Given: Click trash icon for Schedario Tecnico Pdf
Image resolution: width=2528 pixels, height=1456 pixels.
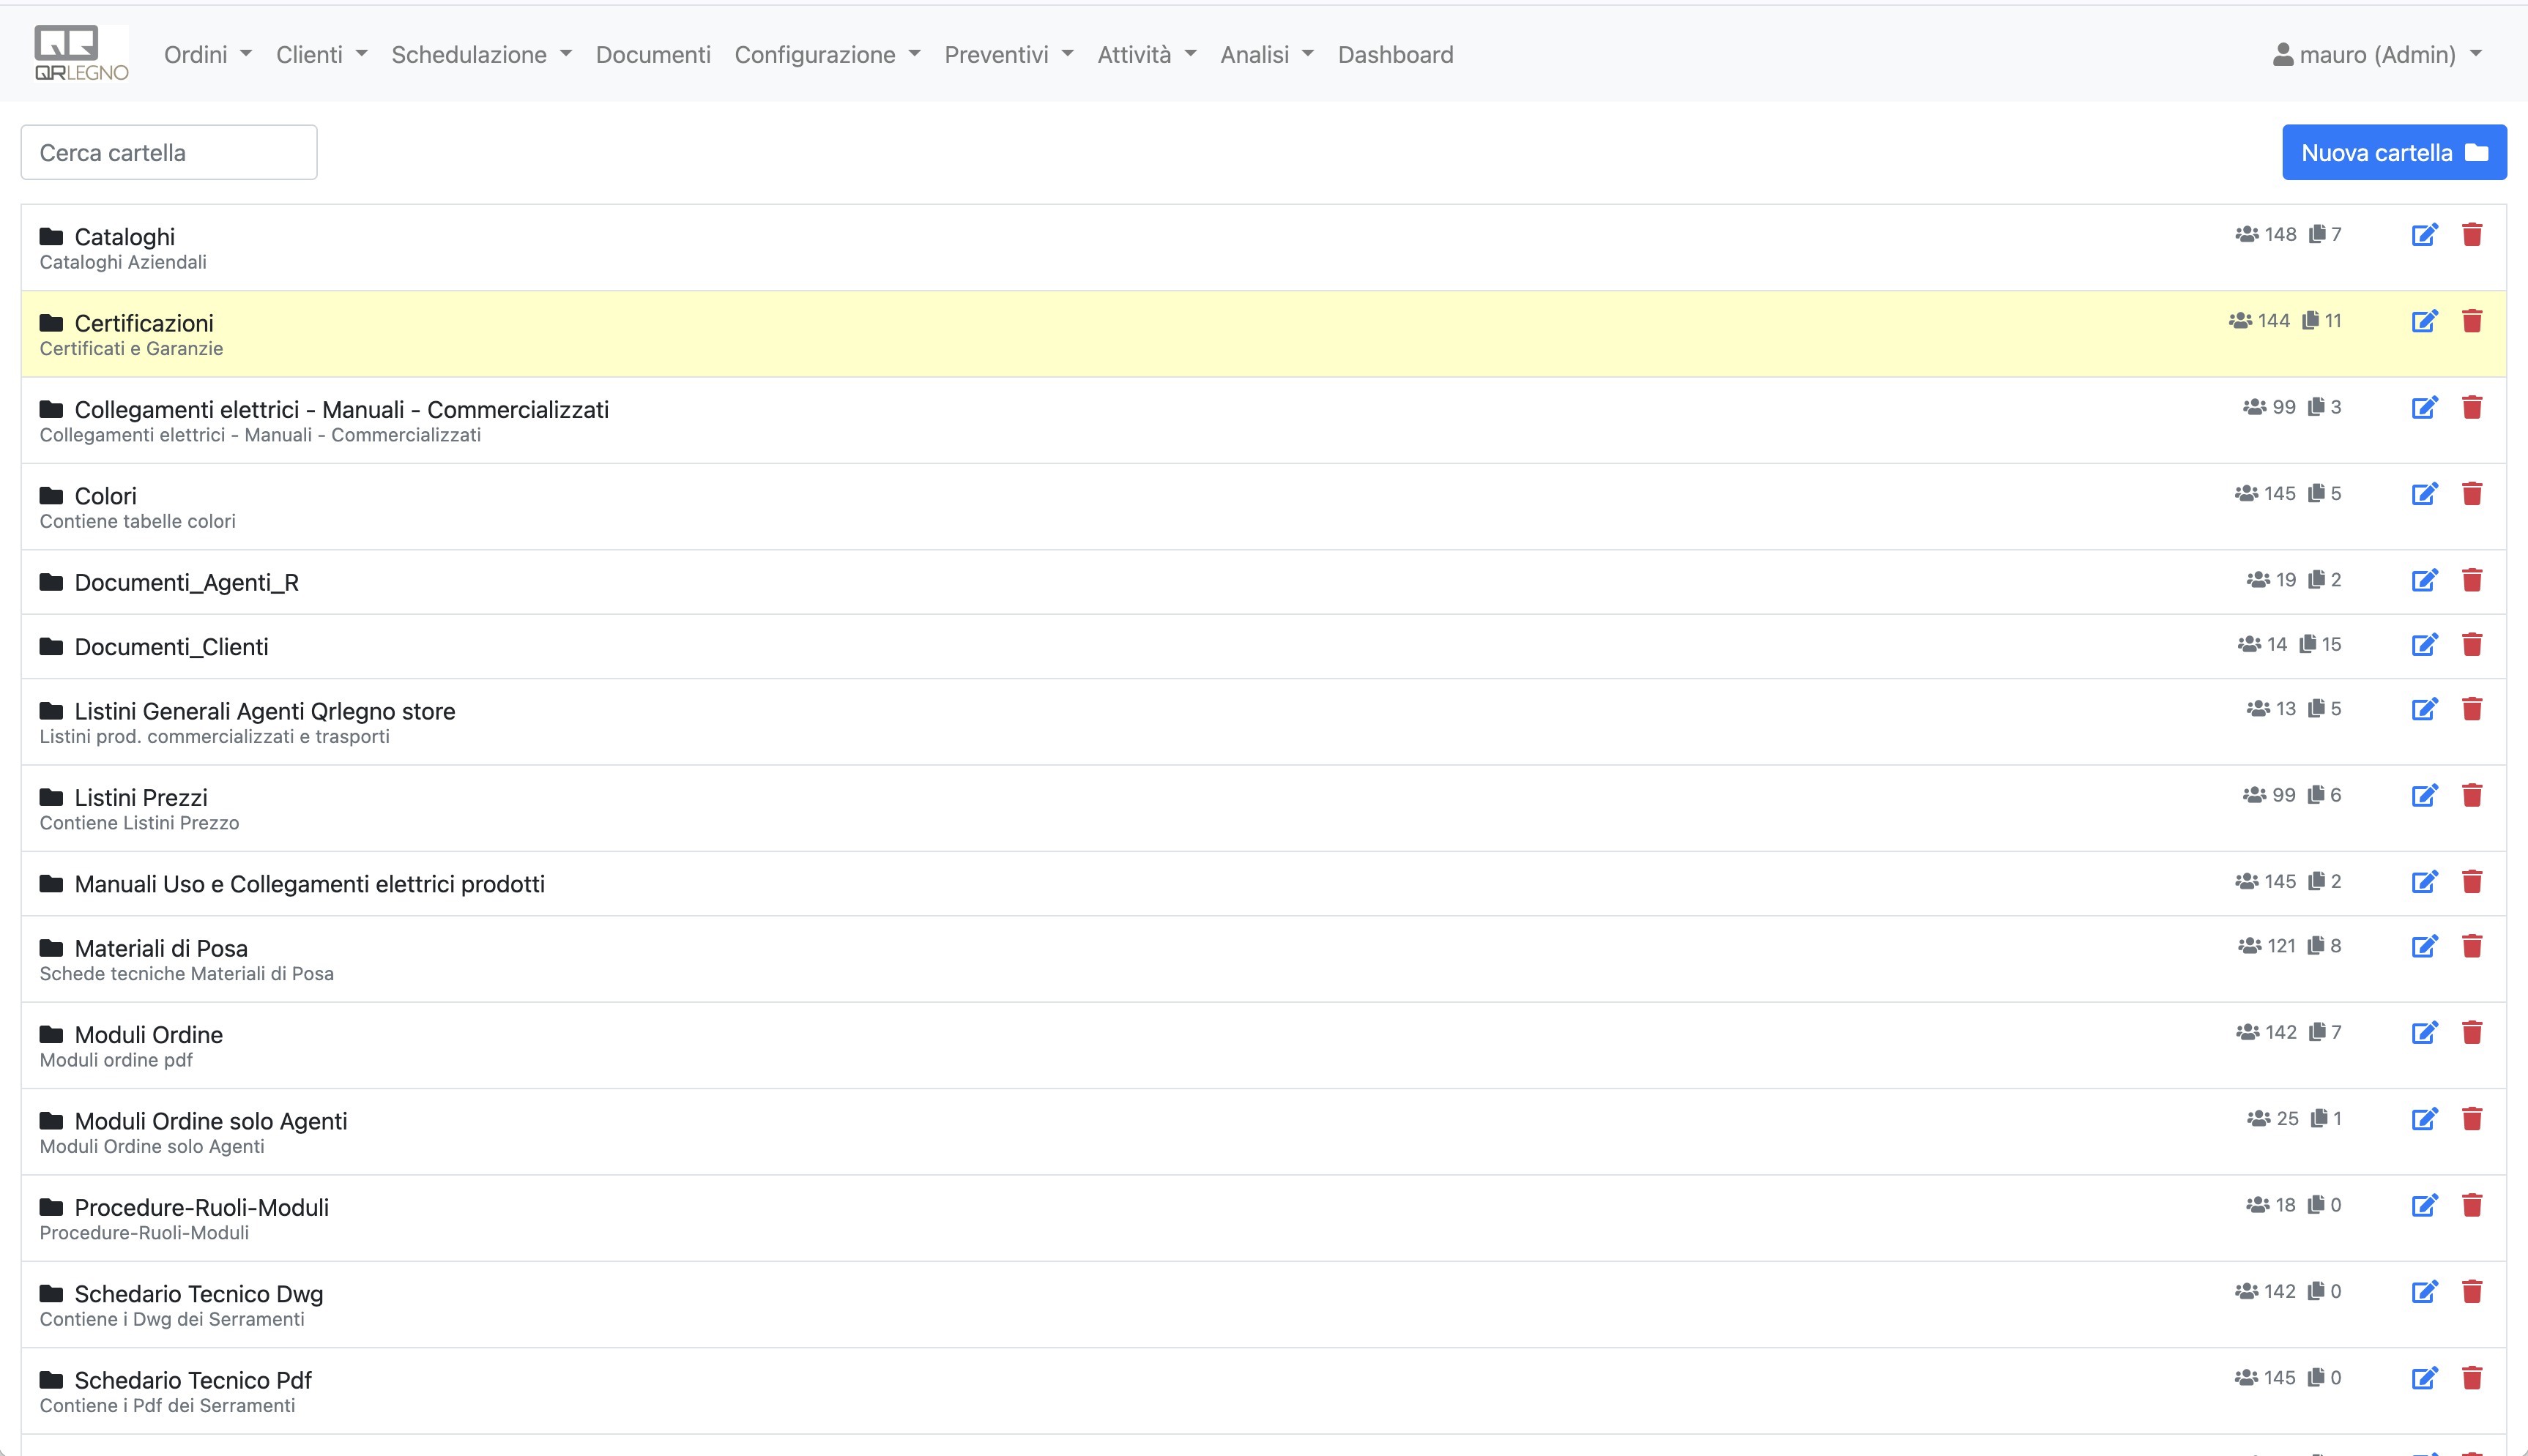Looking at the screenshot, I should point(2472,1378).
